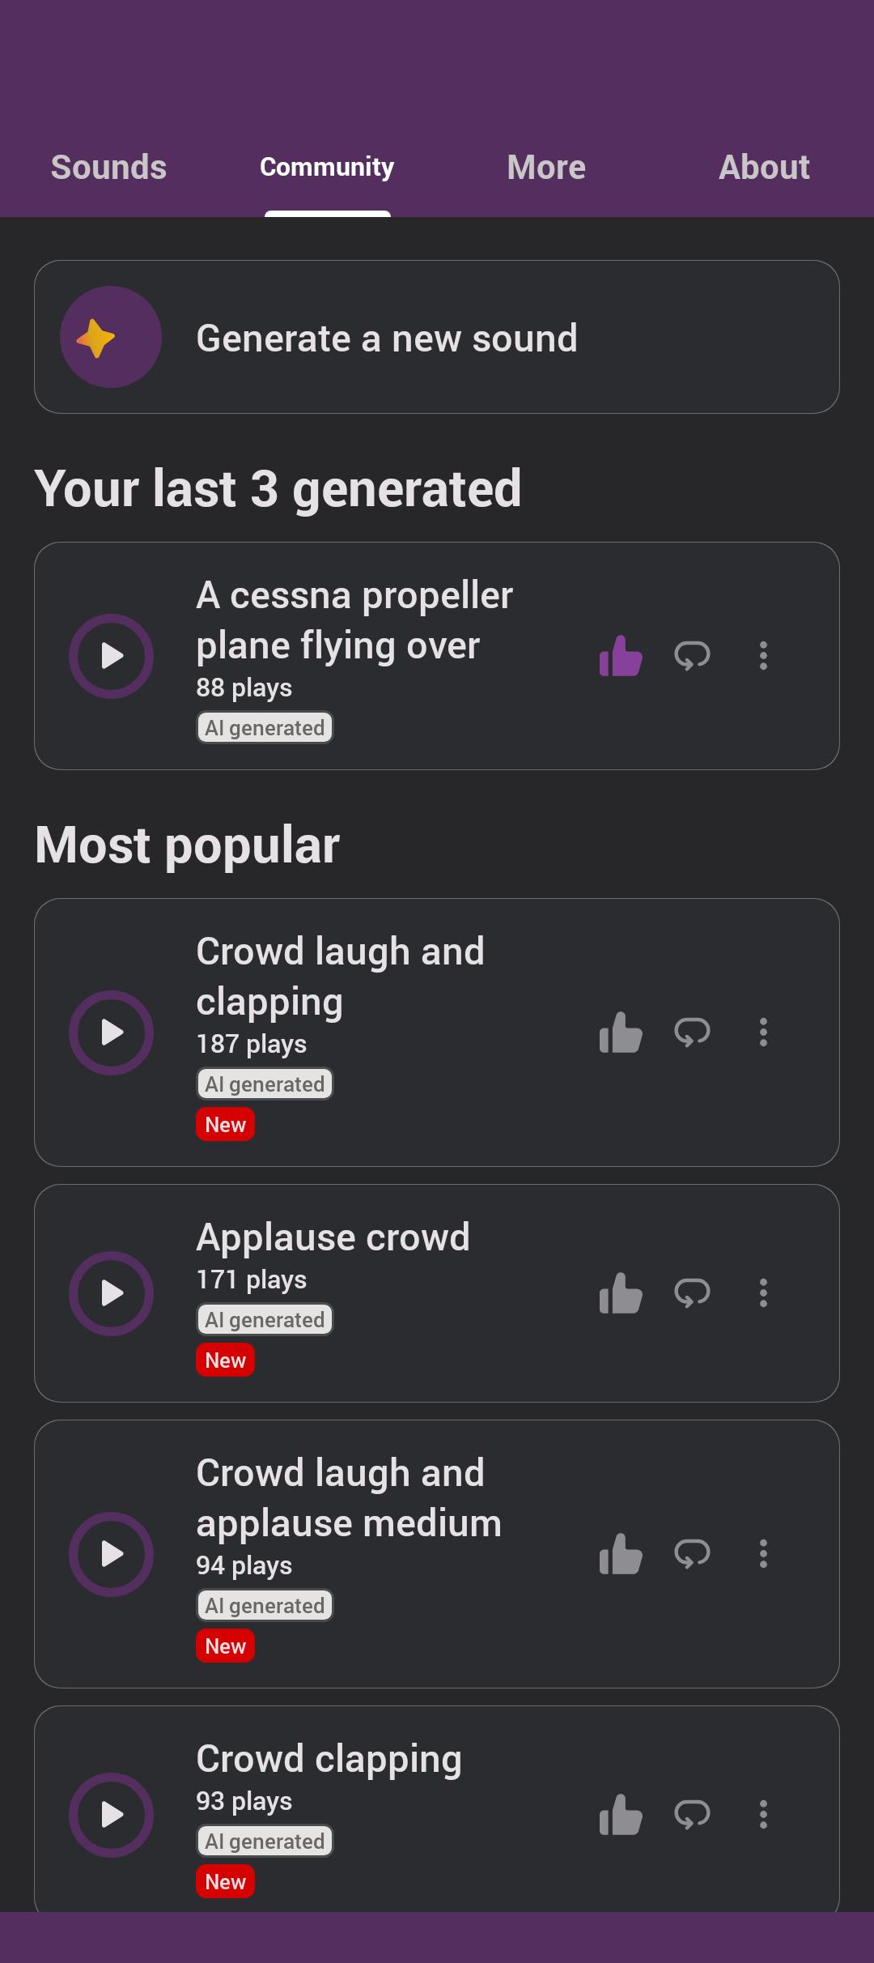Like Crowd laugh and applause medium sound
Screen dimensions: 874x1963
click(621, 1554)
